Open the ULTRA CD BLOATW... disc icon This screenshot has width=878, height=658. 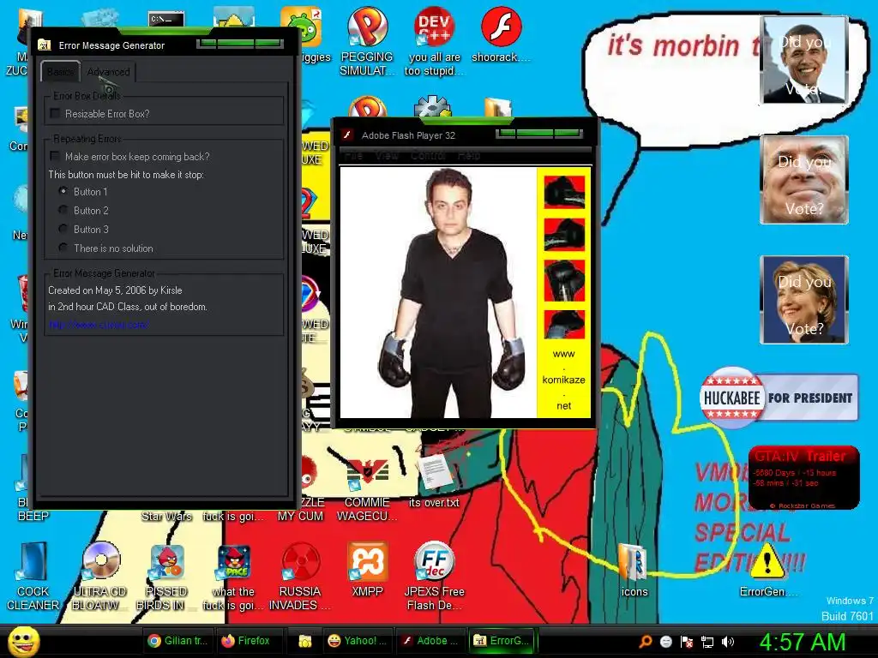pyautogui.click(x=100, y=577)
